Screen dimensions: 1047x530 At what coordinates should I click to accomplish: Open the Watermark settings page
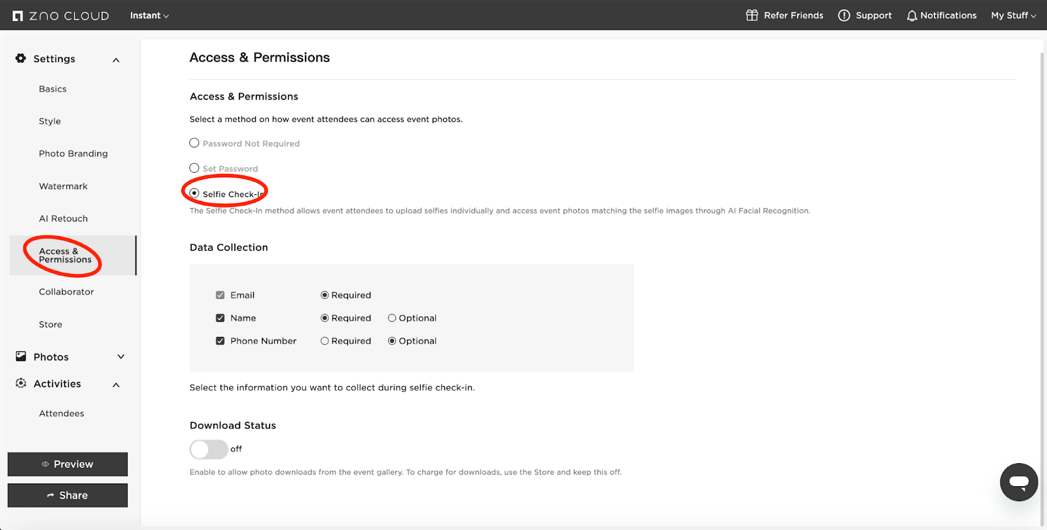point(63,186)
